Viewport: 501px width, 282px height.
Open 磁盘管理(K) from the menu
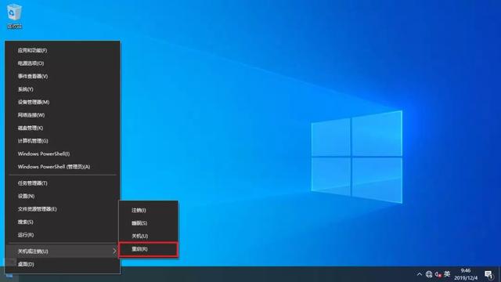[63, 128]
